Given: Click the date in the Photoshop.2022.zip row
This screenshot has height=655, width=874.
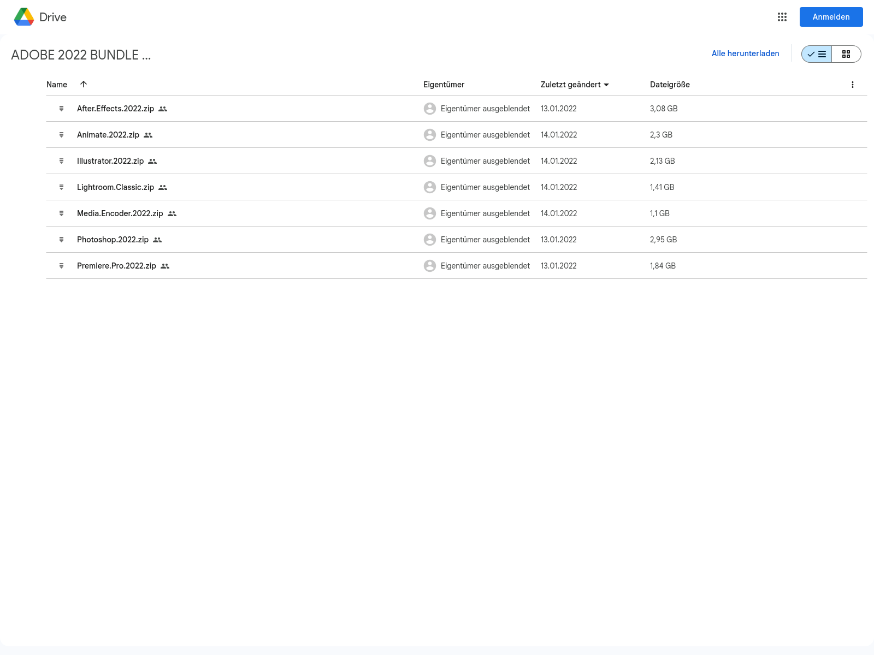Looking at the screenshot, I should tap(559, 240).
